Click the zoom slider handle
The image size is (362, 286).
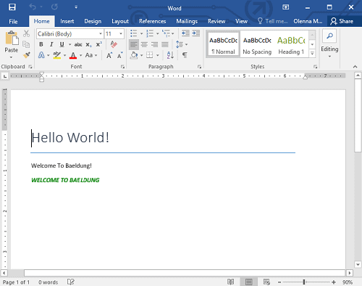pyautogui.click(x=304, y=282)
